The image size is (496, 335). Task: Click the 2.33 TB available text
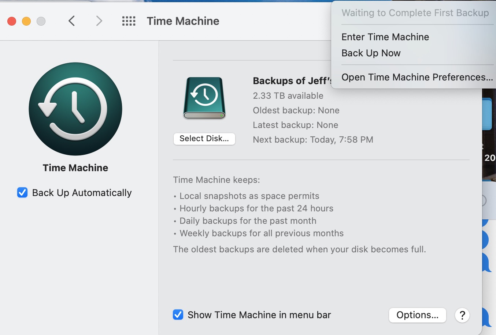pyautogui.click(x=288, y=96)
